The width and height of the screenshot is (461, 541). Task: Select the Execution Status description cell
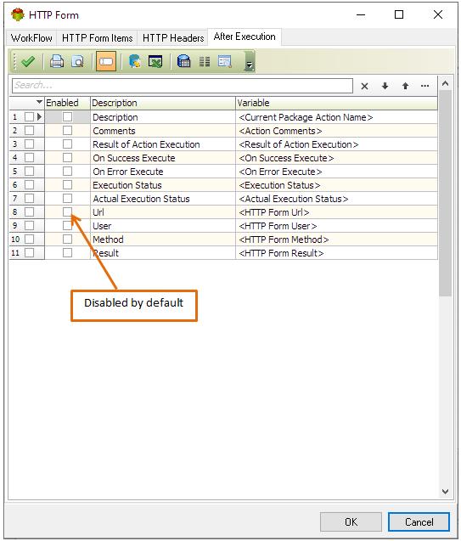tap(163, 185)
